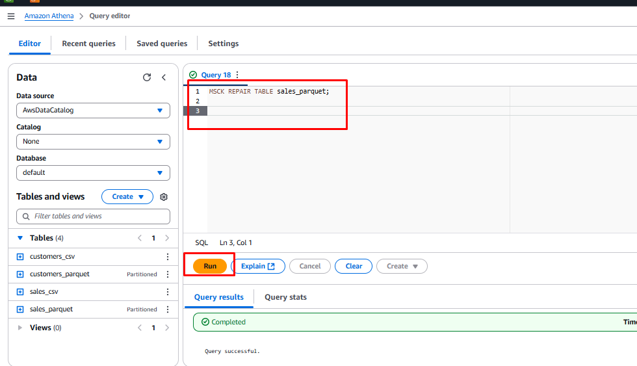The image size is (637, 366).
Task: Switch to Recent queries tab
Action: coord(88,44)
